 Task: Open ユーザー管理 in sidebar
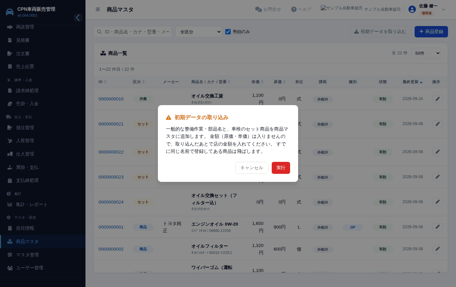pyautogui.click(x=43, y=268)
